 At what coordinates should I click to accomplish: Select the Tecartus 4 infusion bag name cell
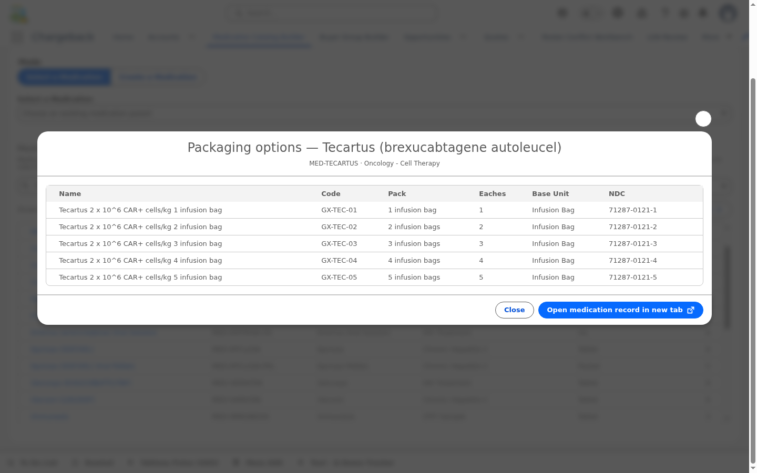[140, 261]
